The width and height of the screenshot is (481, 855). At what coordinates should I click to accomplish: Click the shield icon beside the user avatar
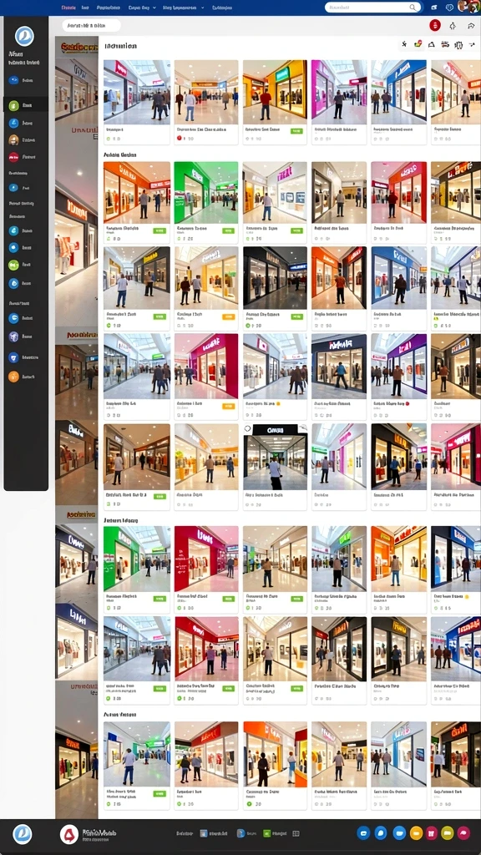pos(448,8)
